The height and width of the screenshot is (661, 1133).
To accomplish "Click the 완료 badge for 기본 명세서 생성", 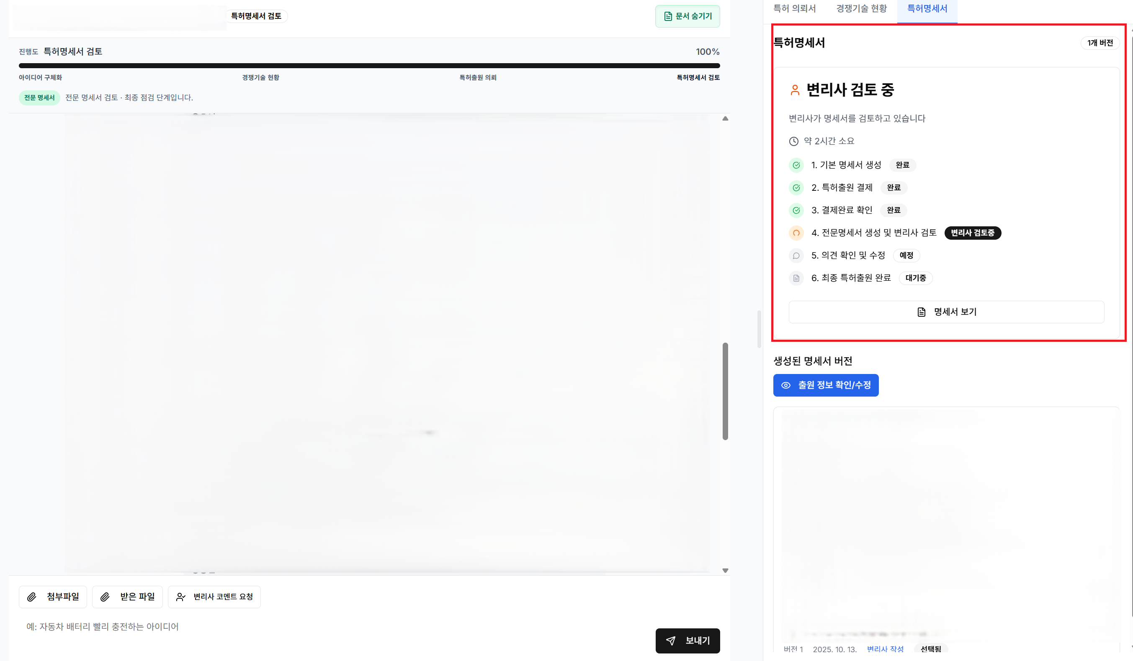I will [x=902, y=165].
